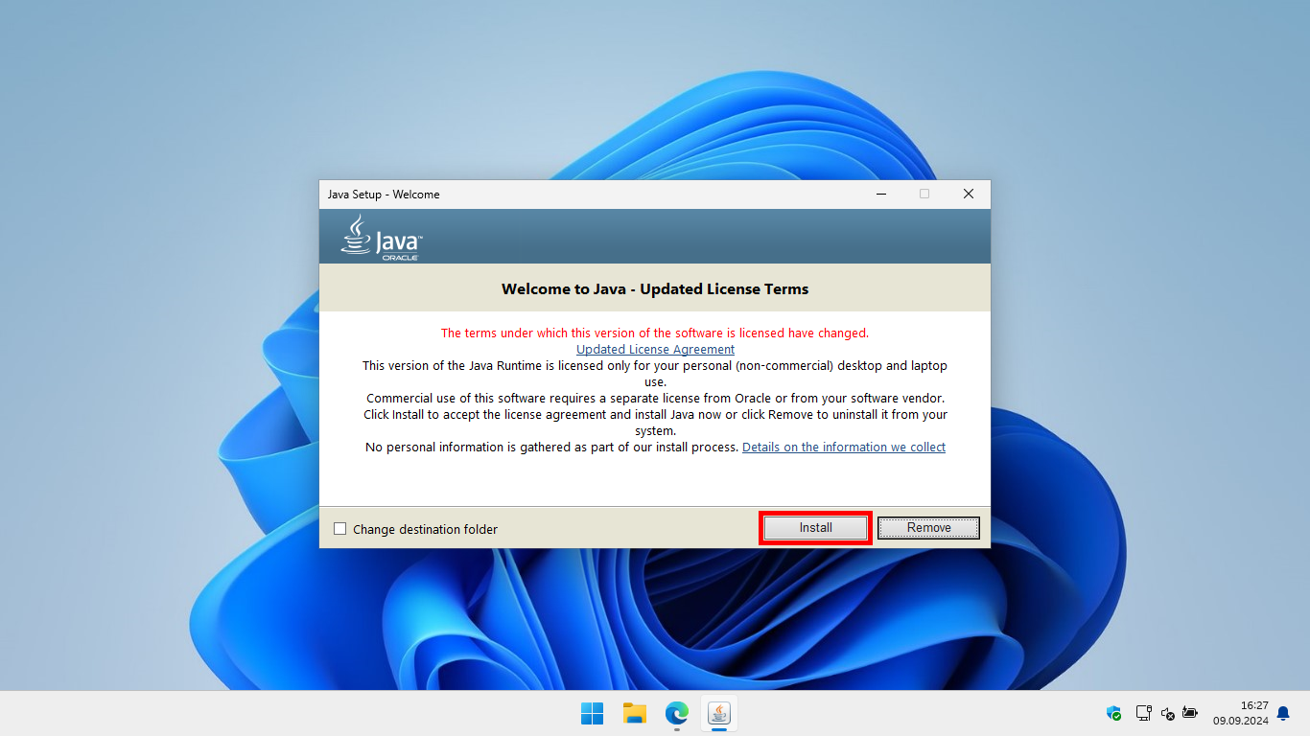Click the muted volume tray icon
Viewport: 1310px width, 736px height.
(1167, 713)
